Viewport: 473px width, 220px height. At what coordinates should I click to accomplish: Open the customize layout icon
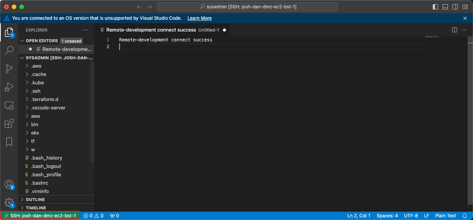pos(465,7)
